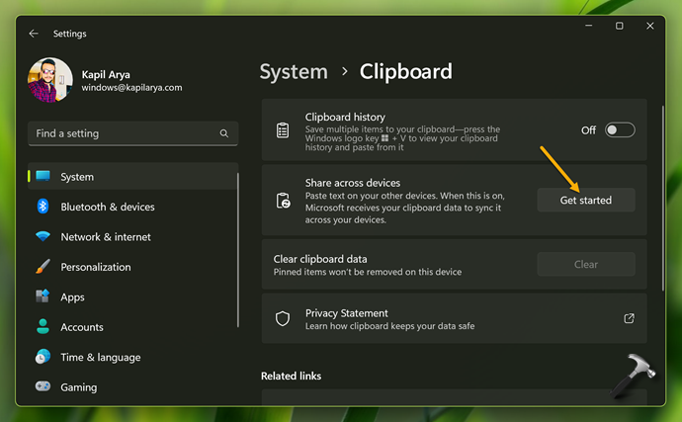Click the search magnifier icon

[224, 133]
